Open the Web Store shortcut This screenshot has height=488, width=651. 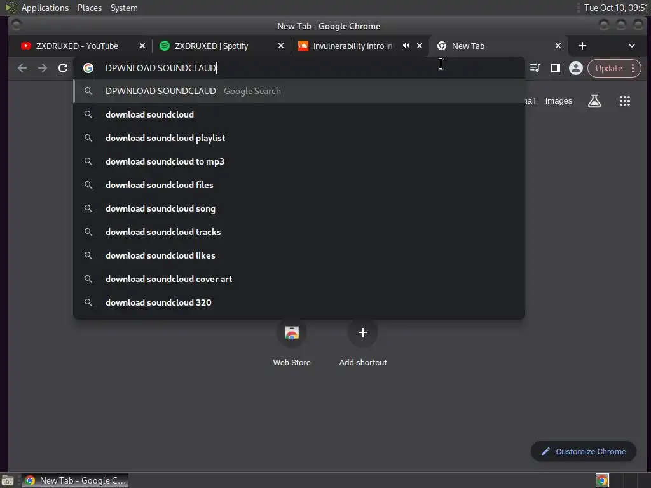[x=291, y=344]
